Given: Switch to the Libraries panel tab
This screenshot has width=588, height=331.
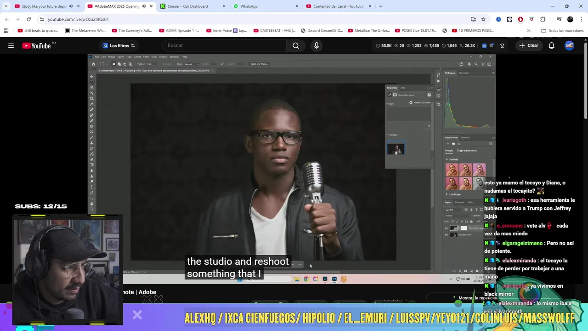Looking at the screenshot, I should [465, 137].
